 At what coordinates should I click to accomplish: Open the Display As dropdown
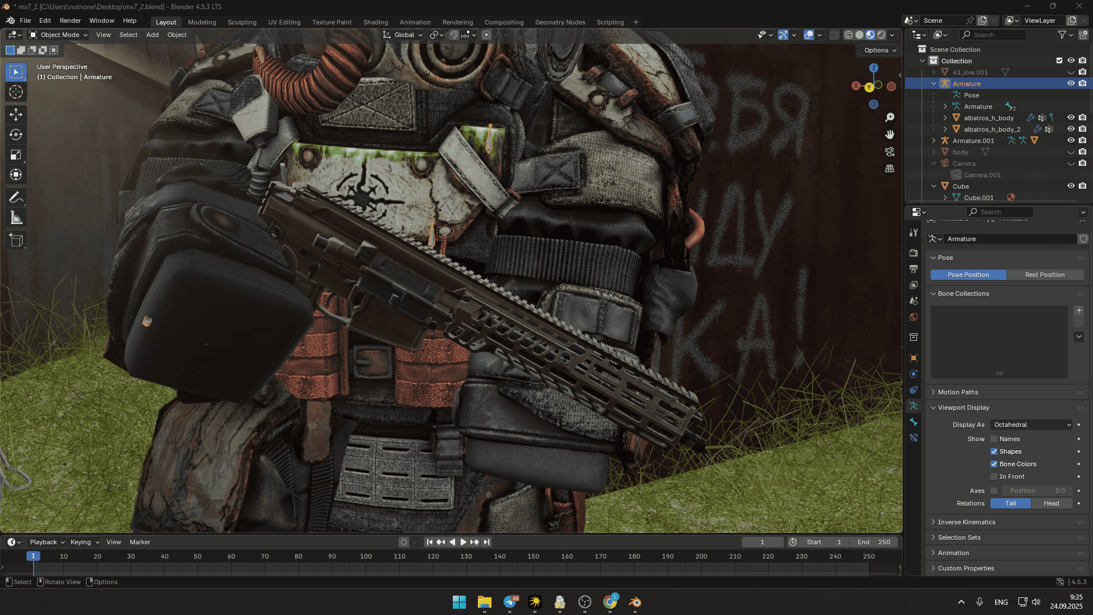pyautogui.click(x=1032, y=425)
